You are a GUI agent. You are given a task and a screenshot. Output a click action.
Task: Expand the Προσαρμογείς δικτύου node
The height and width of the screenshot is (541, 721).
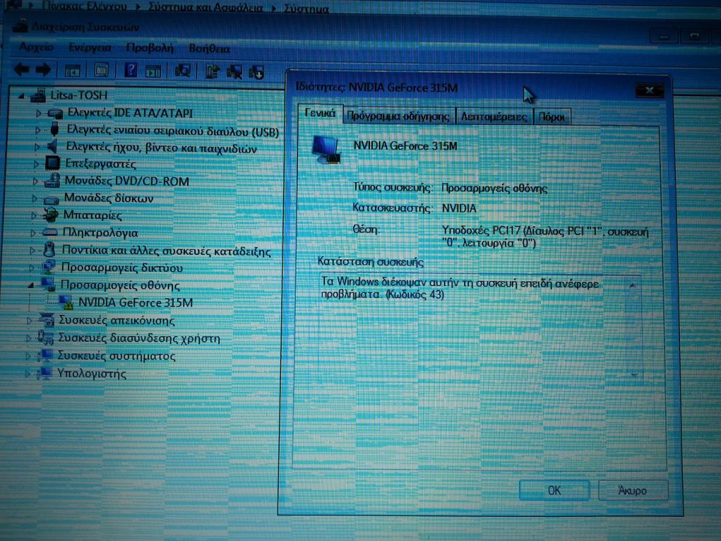[x=32, y=268]
